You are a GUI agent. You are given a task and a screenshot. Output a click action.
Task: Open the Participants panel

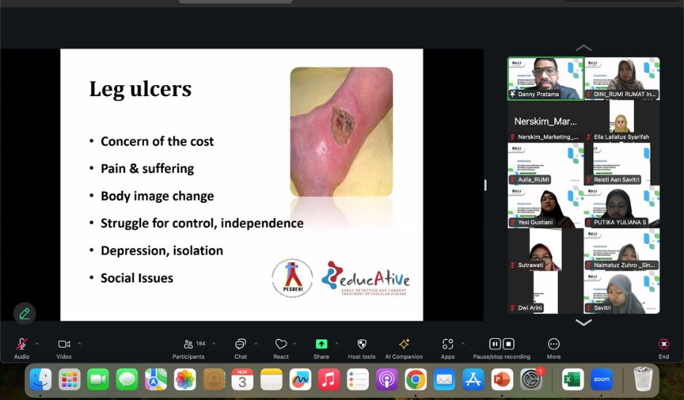(188, 344)
